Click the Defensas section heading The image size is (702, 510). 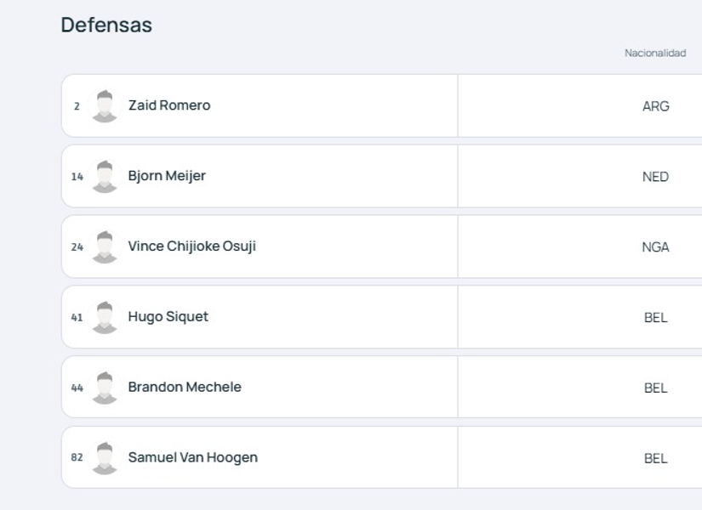[106, 25]
